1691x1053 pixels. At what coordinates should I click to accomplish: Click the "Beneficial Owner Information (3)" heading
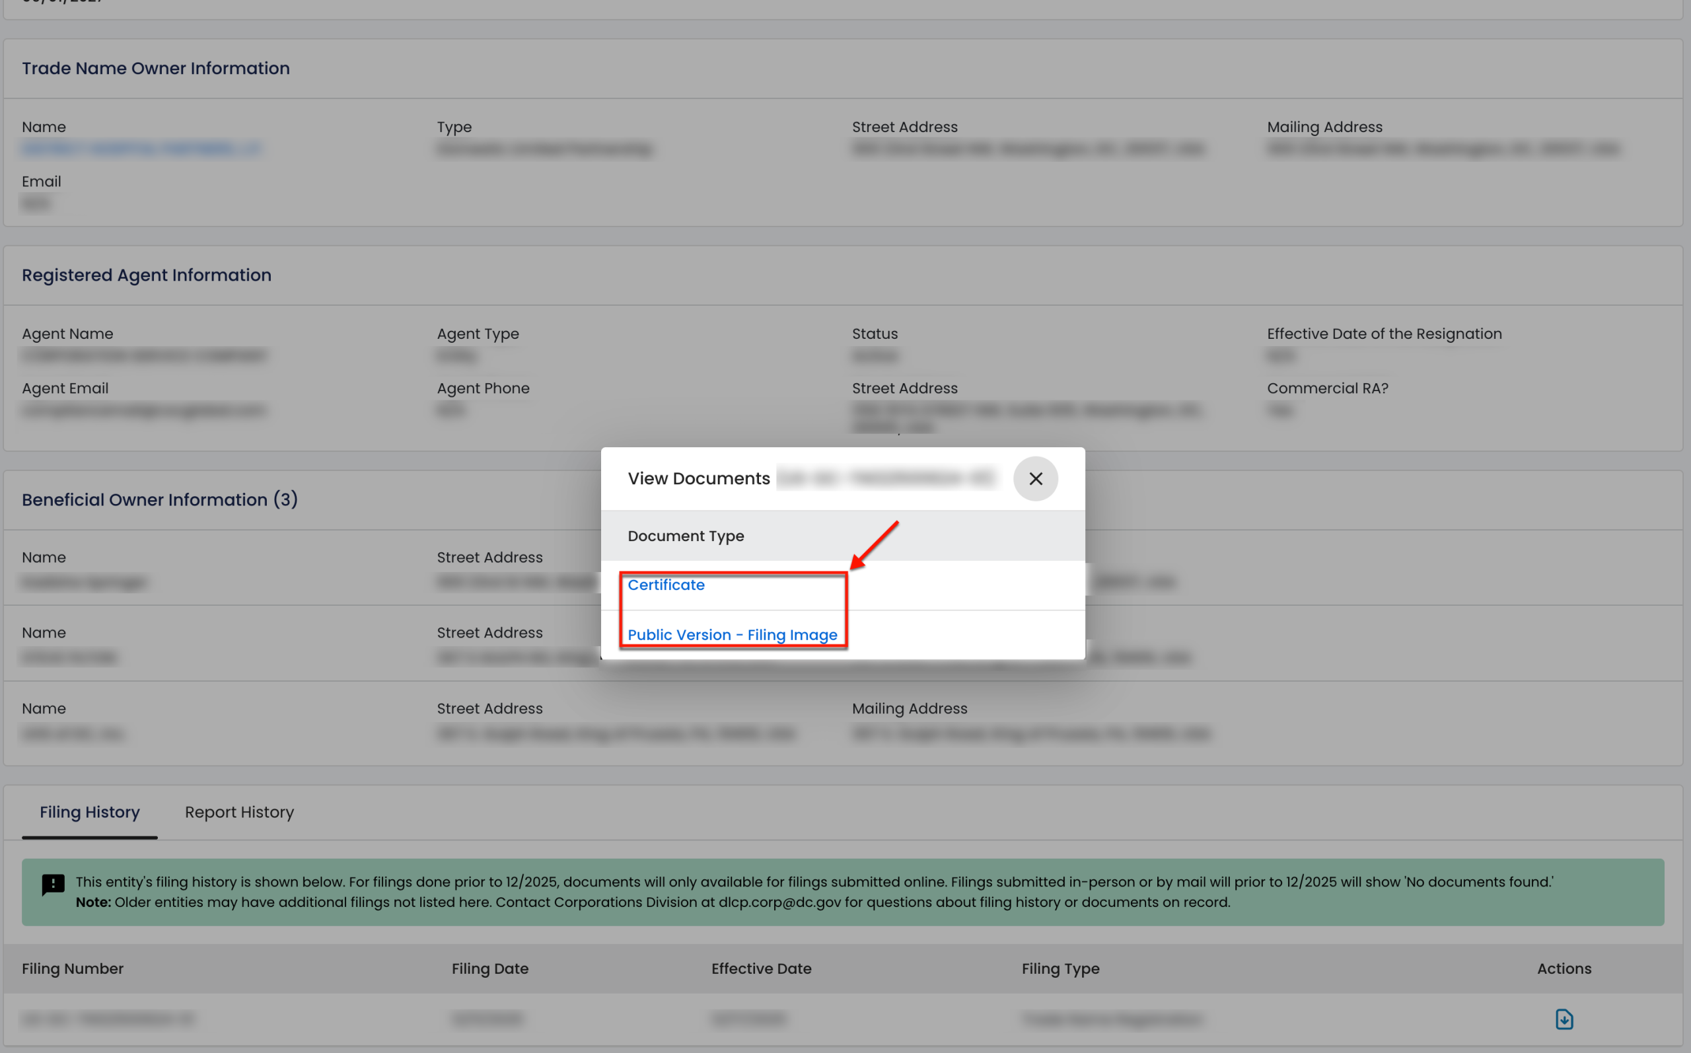160,499
